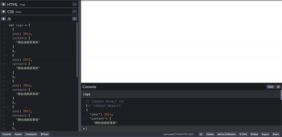Open the Comments panel
Screen dimensions: 282x137
click(31, 134)
